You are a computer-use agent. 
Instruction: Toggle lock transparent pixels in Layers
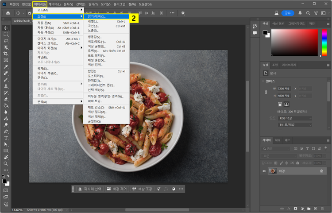coord(276,163)
